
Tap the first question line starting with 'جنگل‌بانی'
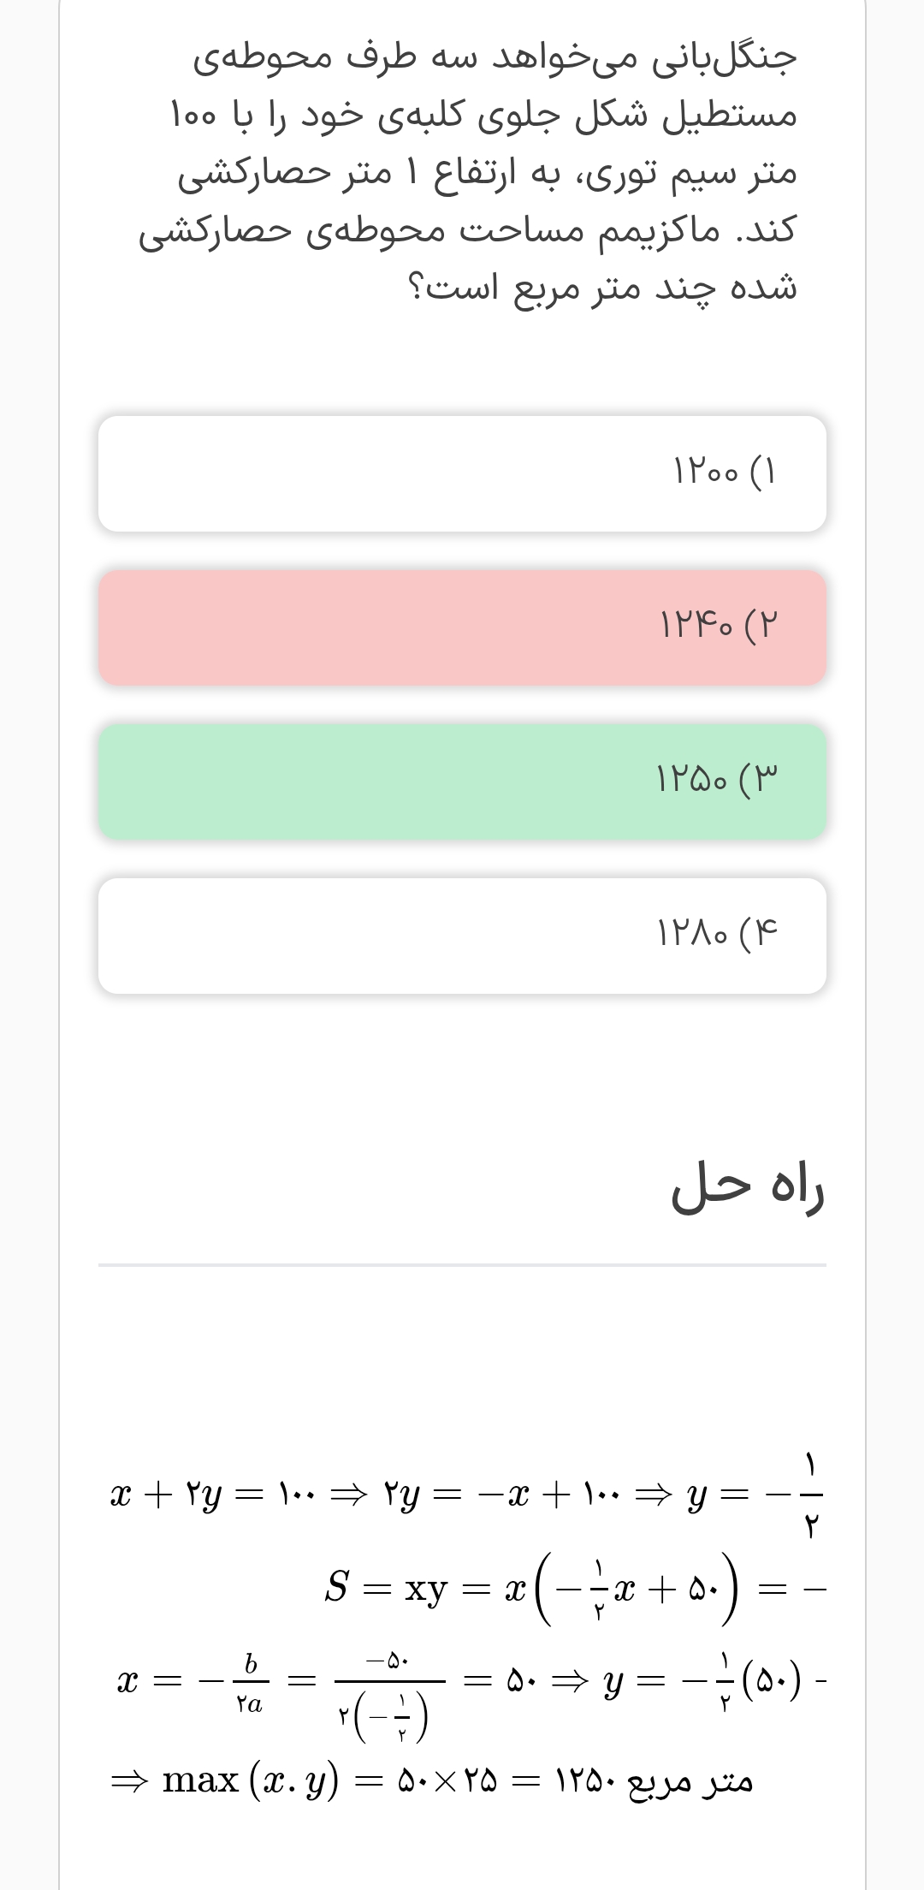495,58
